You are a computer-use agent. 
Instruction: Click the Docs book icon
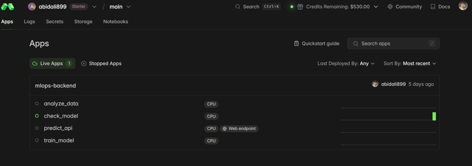tap(433, 7)
